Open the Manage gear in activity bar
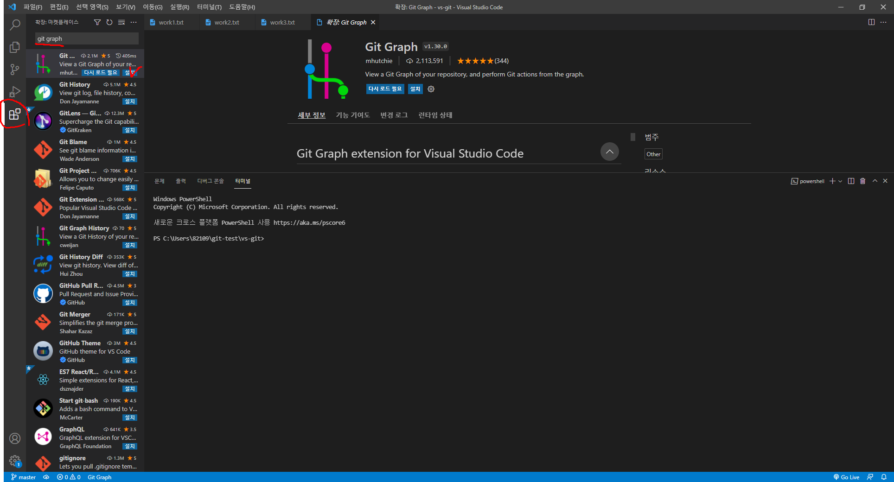 [15, 461]
